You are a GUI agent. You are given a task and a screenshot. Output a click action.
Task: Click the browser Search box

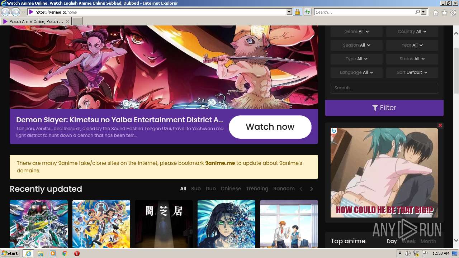pyautogui.click(x=364, y=12)
